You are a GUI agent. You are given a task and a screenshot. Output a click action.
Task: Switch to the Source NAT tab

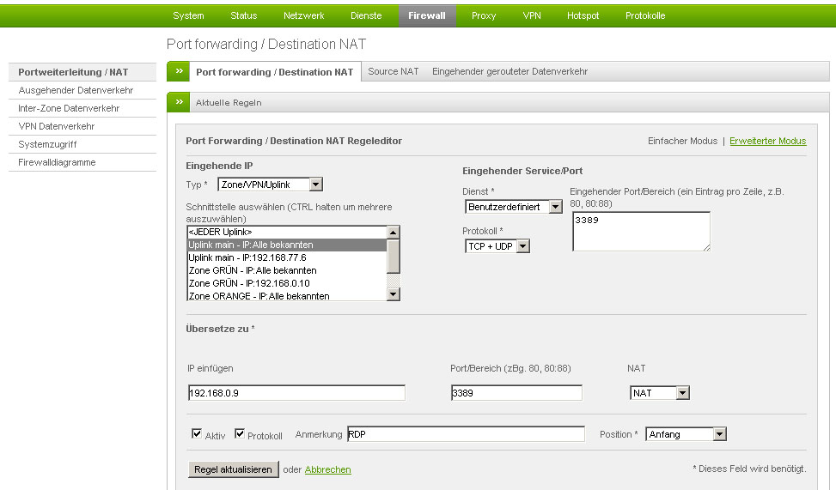click(x=394, y=71)
